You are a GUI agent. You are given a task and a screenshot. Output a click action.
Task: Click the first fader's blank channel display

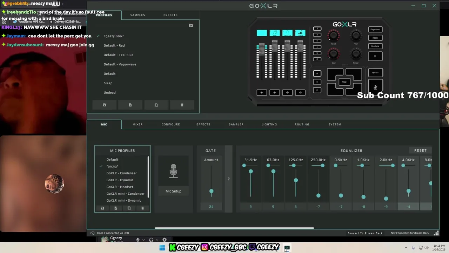262,33
